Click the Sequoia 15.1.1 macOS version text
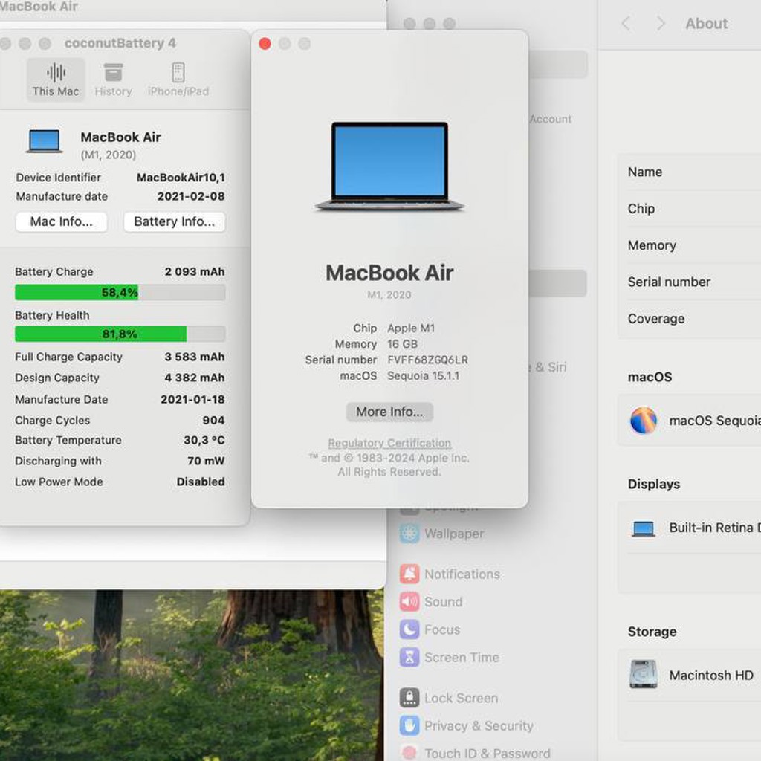The width and height of the screenshot is (761, 761). 423,375
